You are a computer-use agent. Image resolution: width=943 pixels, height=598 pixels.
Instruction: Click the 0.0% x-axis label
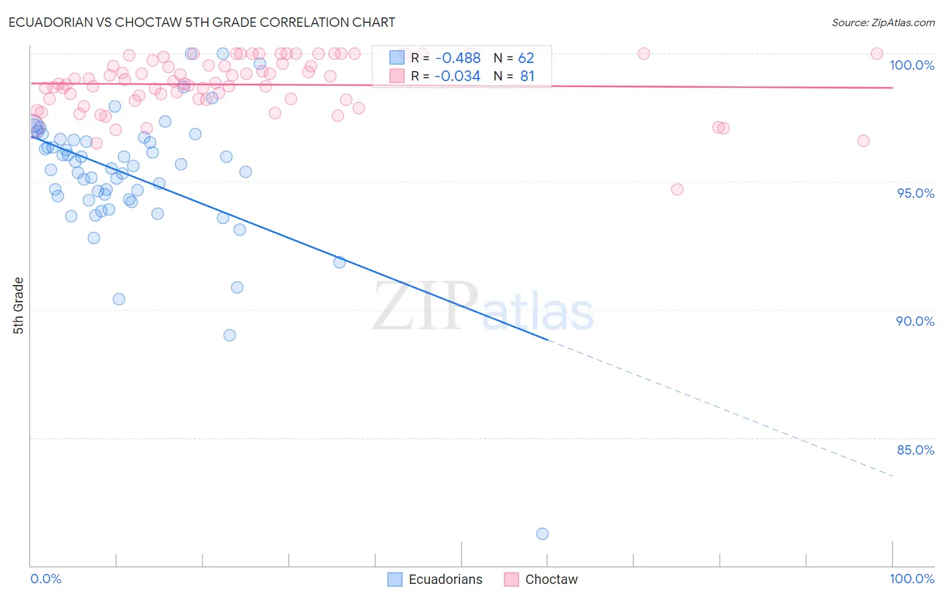point(46,579)
